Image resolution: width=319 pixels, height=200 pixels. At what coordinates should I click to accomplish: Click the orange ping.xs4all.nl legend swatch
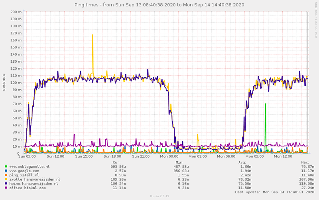6,175
